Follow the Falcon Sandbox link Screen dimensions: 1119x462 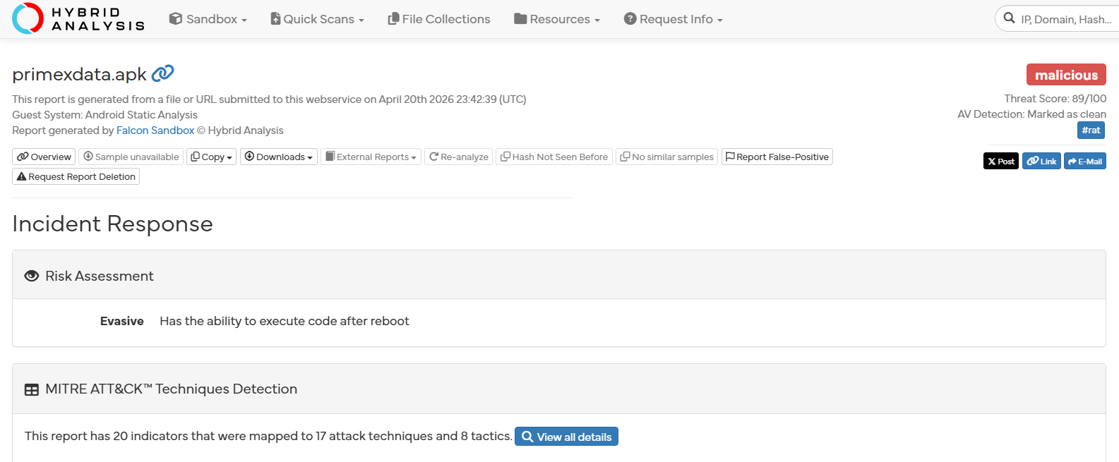tap(155, 130)
